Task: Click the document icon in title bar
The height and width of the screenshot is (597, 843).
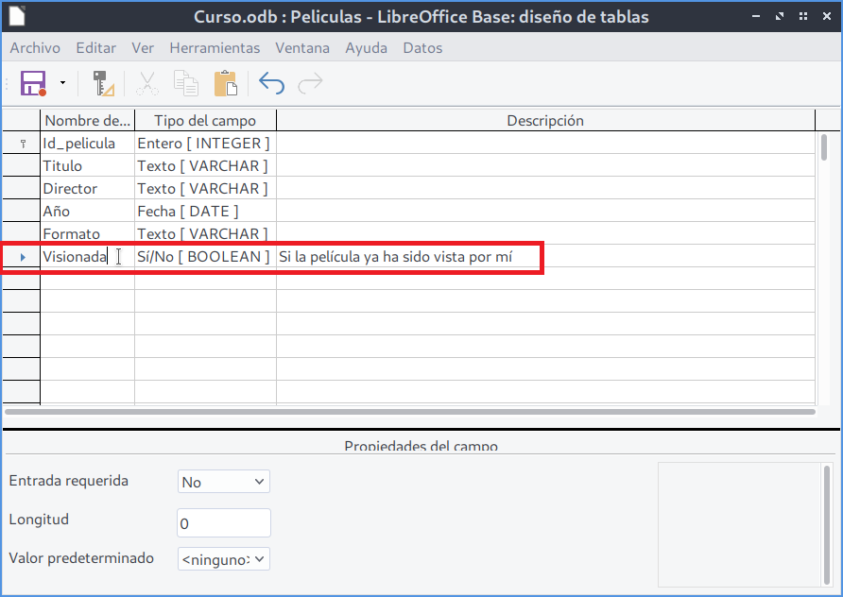Action: pyautogui.click(x=16, y=16)
